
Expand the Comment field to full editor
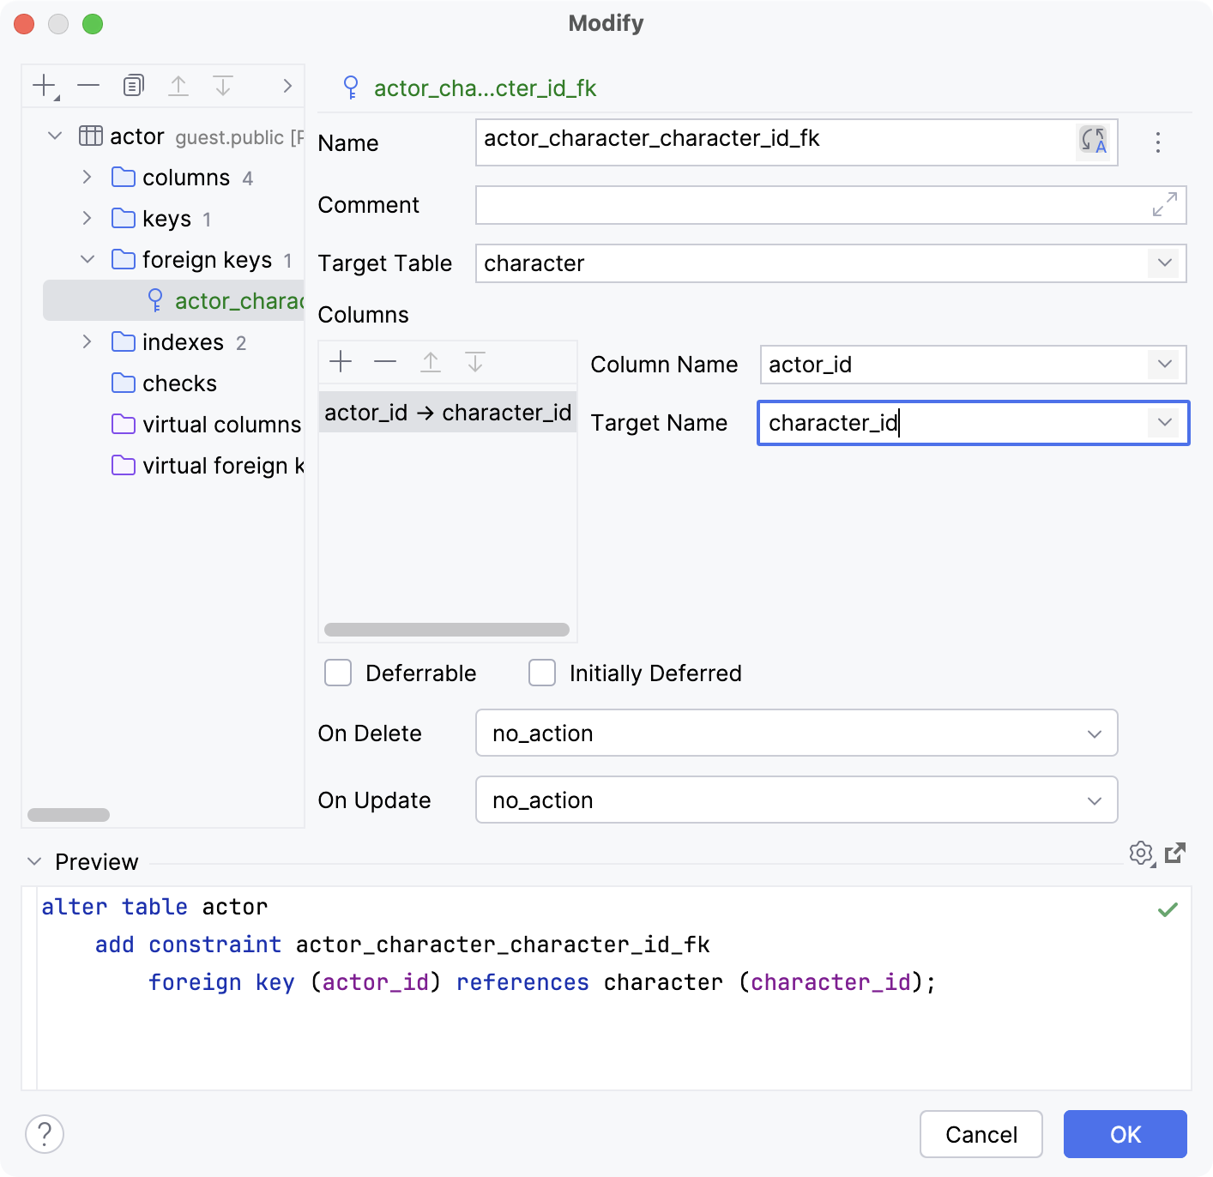tap(1163, 205)
